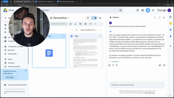Open advanced search filter options
The height and width of the screenshot is (98, 174).
click(x=120, y=10)
